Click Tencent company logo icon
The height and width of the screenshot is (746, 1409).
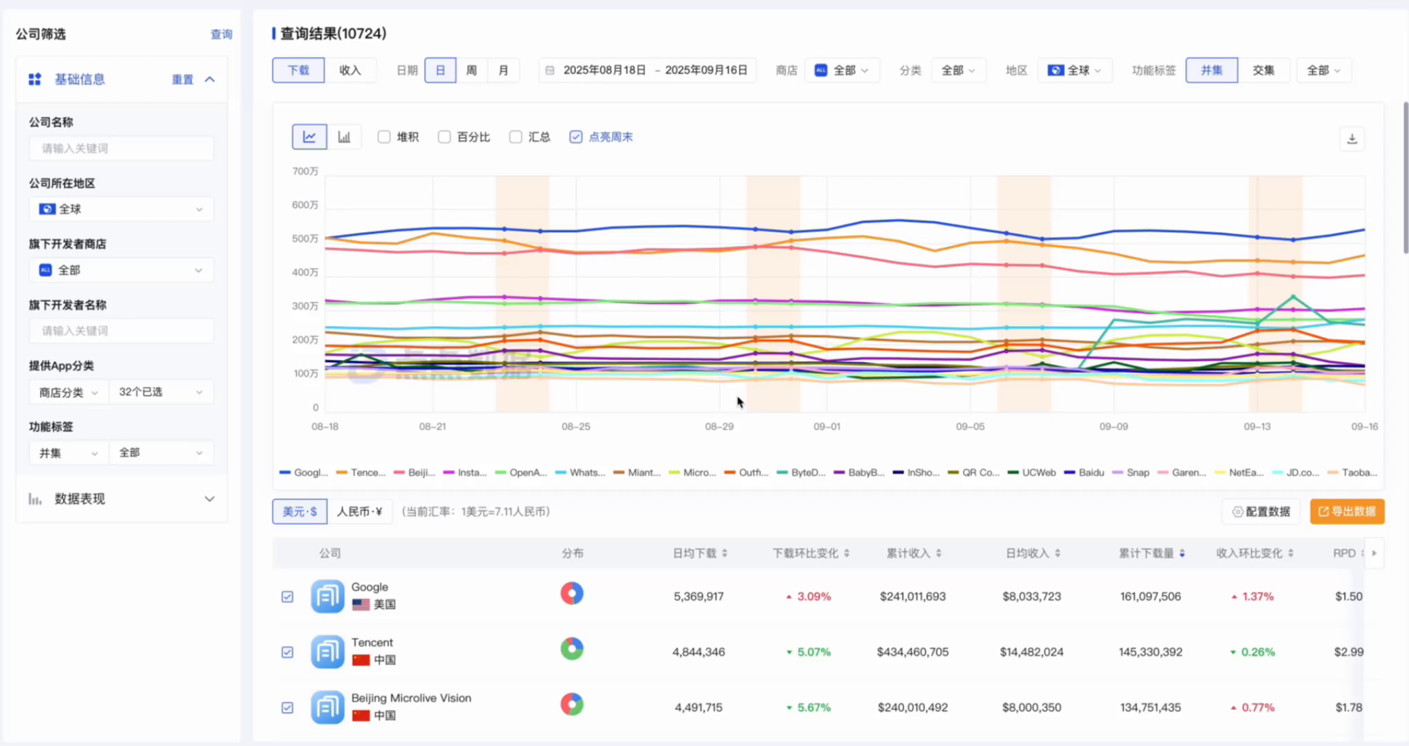327,651
